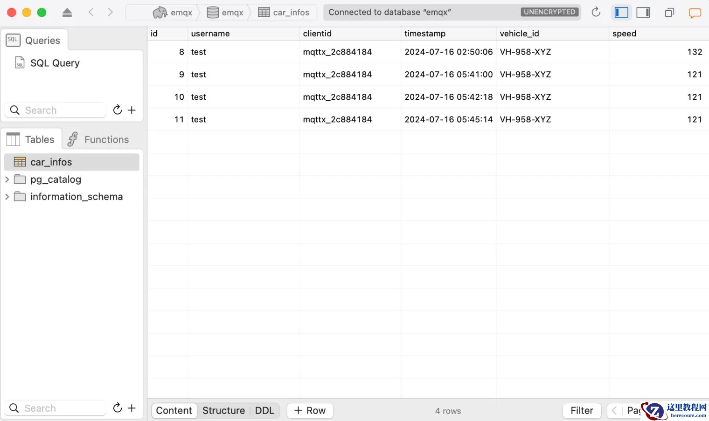The height and width of the screenshot is (421, 709).
Task: Click the queries Search field
Action: coord(56,110)
